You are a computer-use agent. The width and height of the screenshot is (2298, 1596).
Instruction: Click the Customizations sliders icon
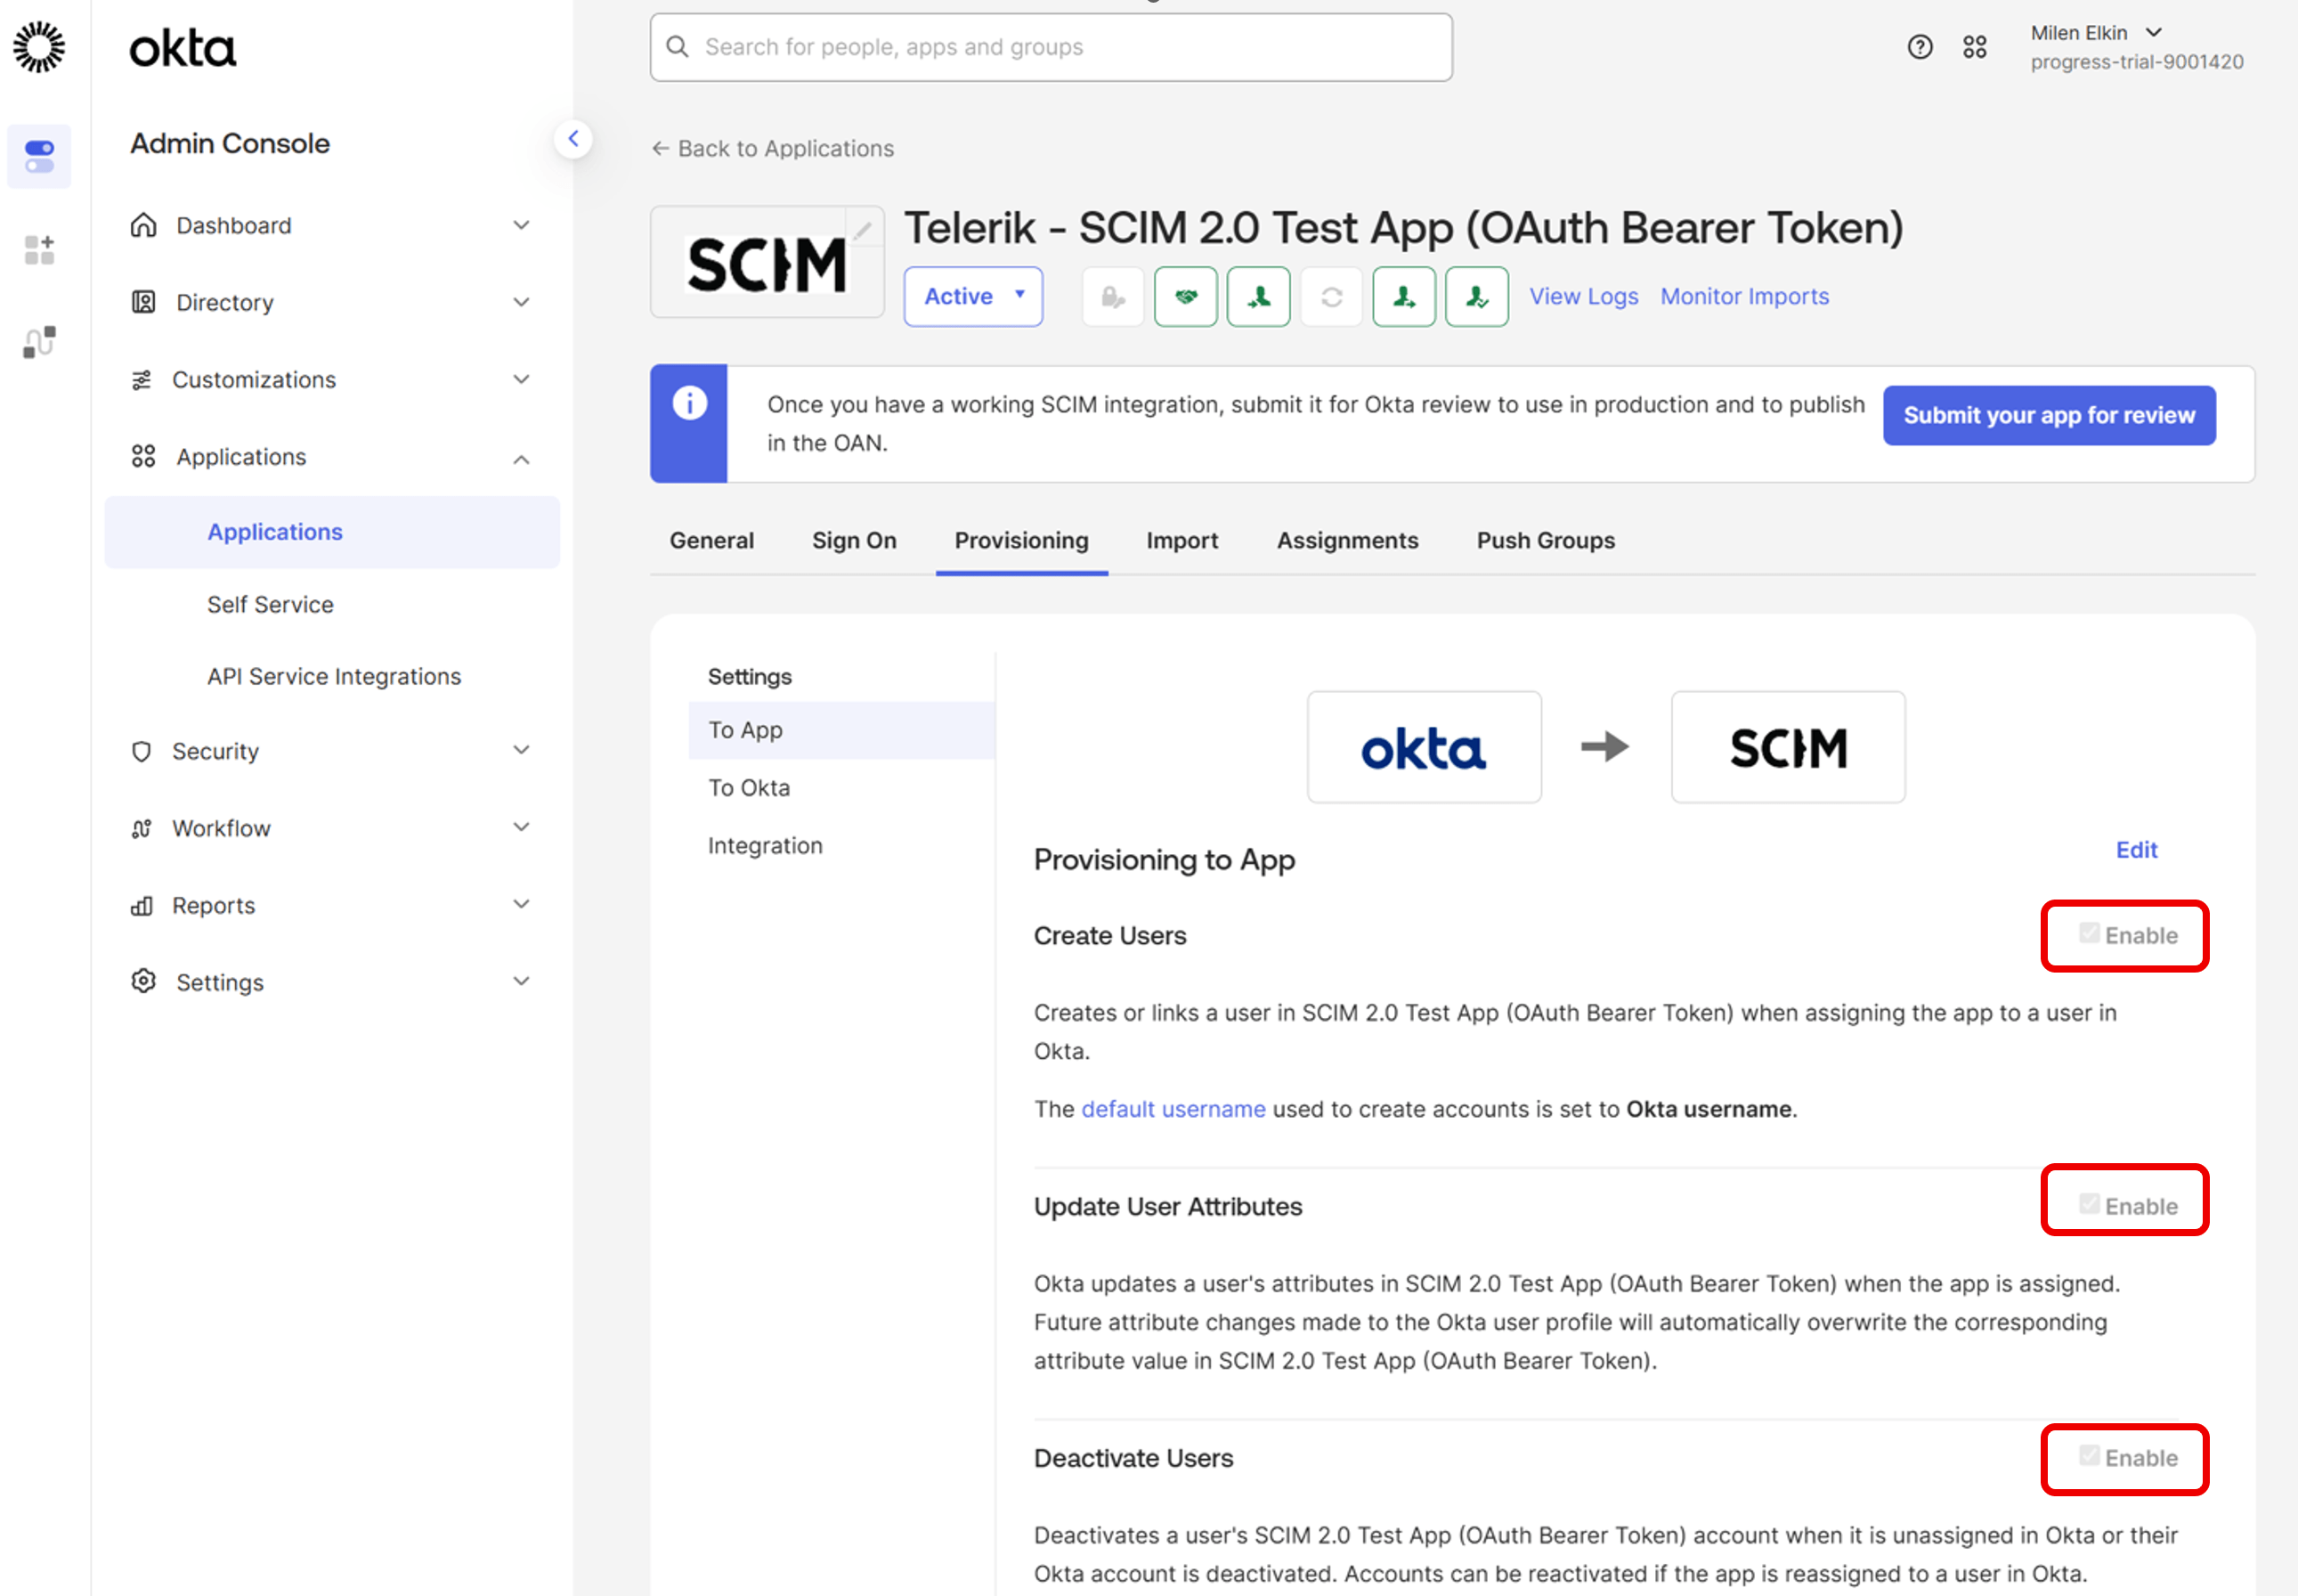coord(142,380)
